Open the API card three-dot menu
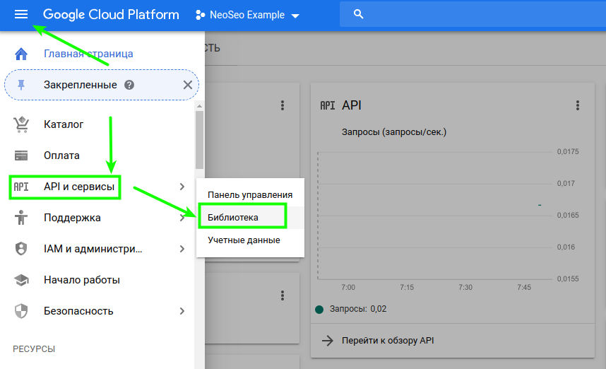Image resolution: width=606 pixels, height=369 pixels. [x=578, y=105]
